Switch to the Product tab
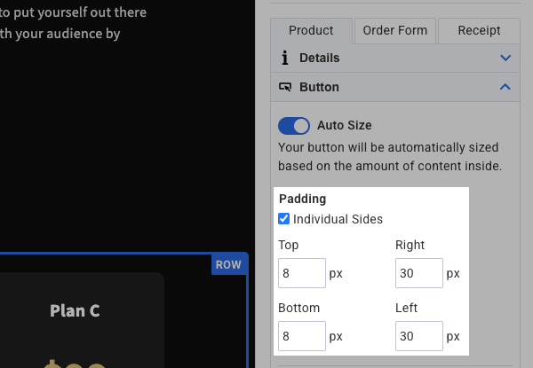The height and width of the screenshot is (368, 533). pos(311,30)
